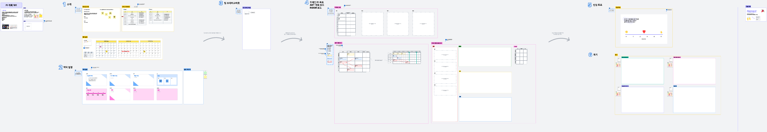This screenshot has width=767, height=132.
Task: Open the video thumbnail in the intro card
Action: point(5,27)
